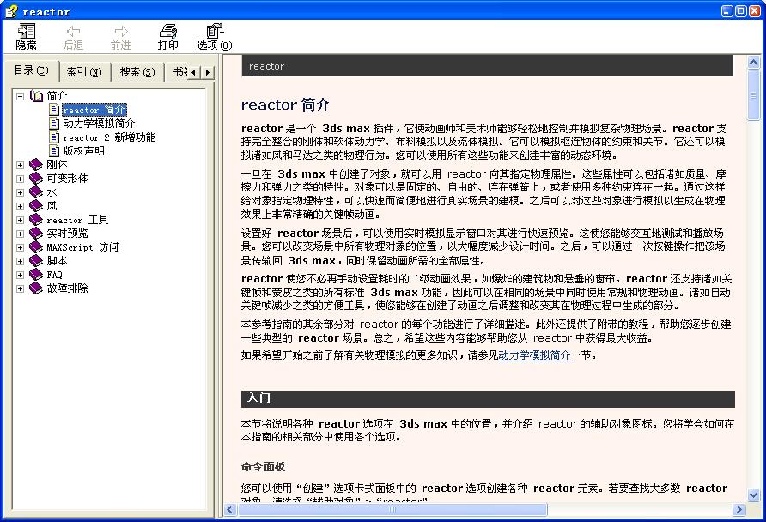Viewport: 766px width, 522px height.
Task: Click the page icon next to reactor 简介
Action: coord(54,110)
